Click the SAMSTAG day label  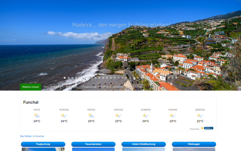pos(118,110)
